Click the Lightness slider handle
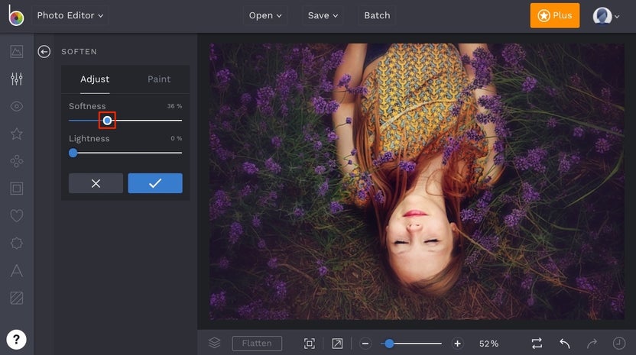636x355 pixels. pyautogui.click(x=73, y=153)
